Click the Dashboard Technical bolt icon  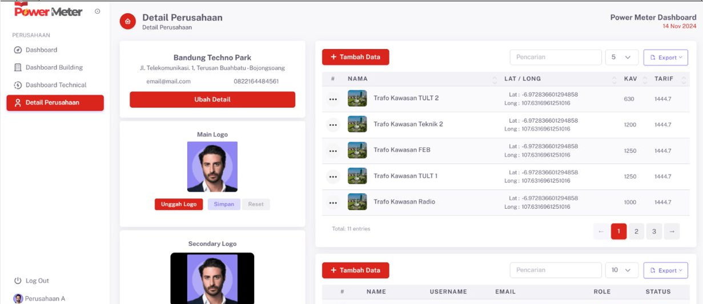(18, 85)
